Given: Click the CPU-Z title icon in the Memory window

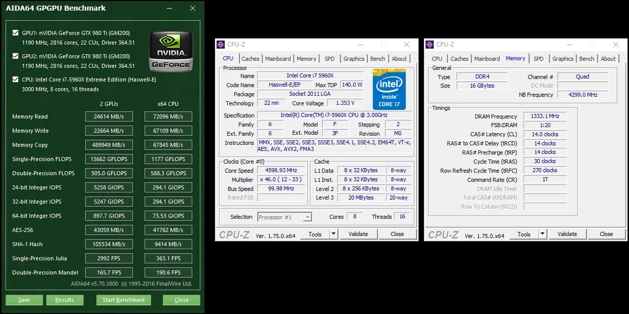Looking at the screenshot, I should pos(430,45).
